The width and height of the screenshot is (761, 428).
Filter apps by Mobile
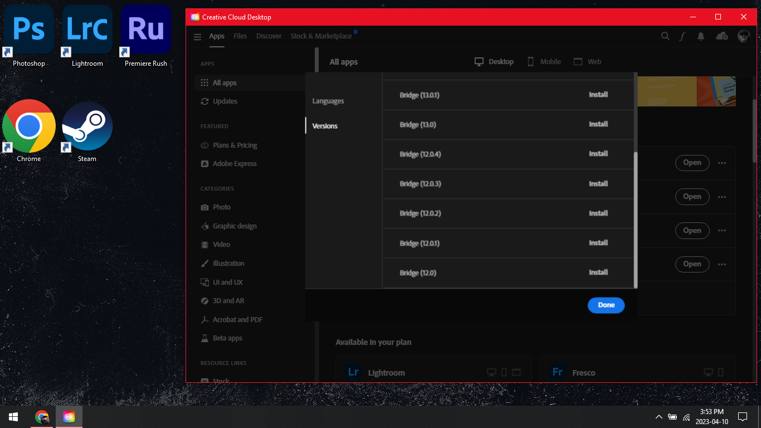[544, 62]
